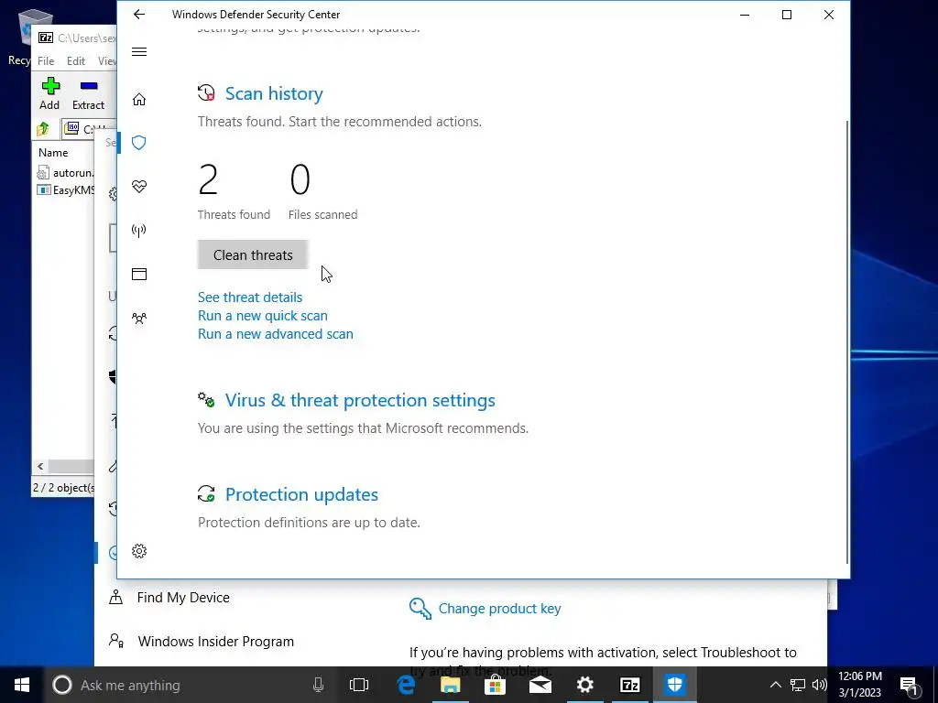Open File Explorer from the taskbar
Screen dimensions: 938x703
click(x=451, y=685)
